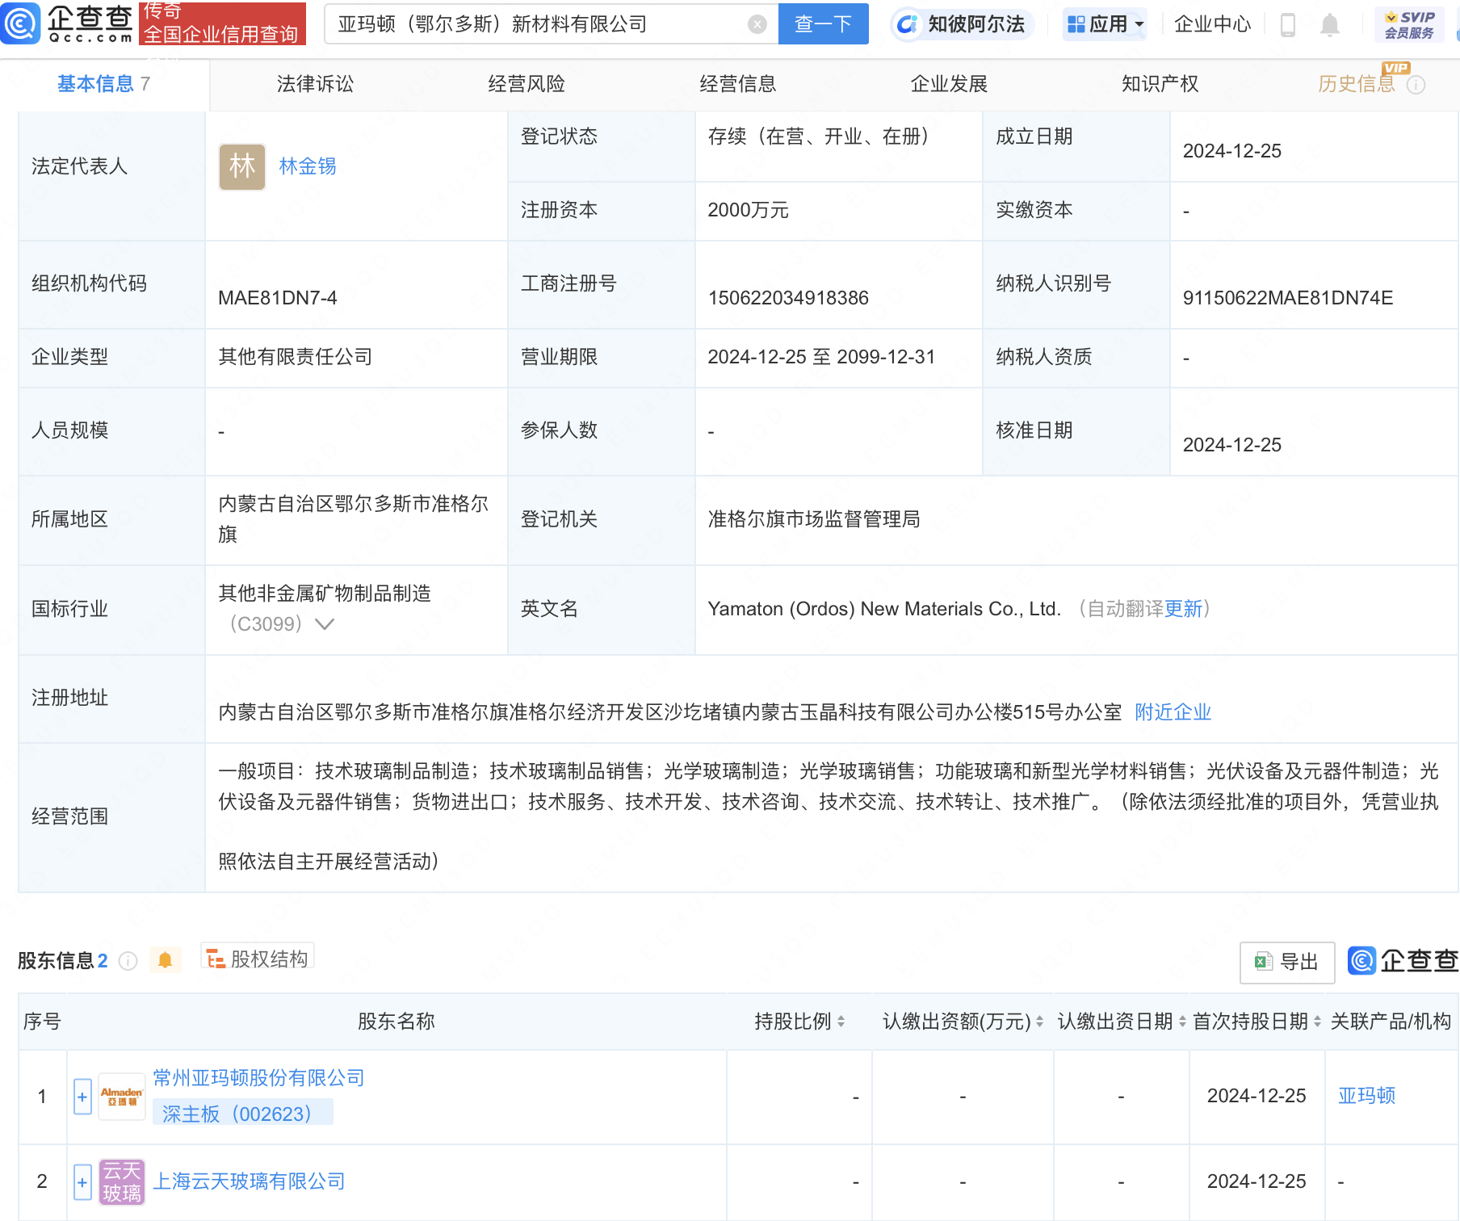Click the 更新 link beside English name
Image resolution: width=1460 pixels, height=1221 pixels.
pyautogui.click(x=1184, y=609)
